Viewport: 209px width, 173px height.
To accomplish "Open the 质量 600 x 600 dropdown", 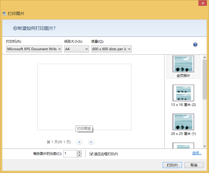I will coord(111,49).
